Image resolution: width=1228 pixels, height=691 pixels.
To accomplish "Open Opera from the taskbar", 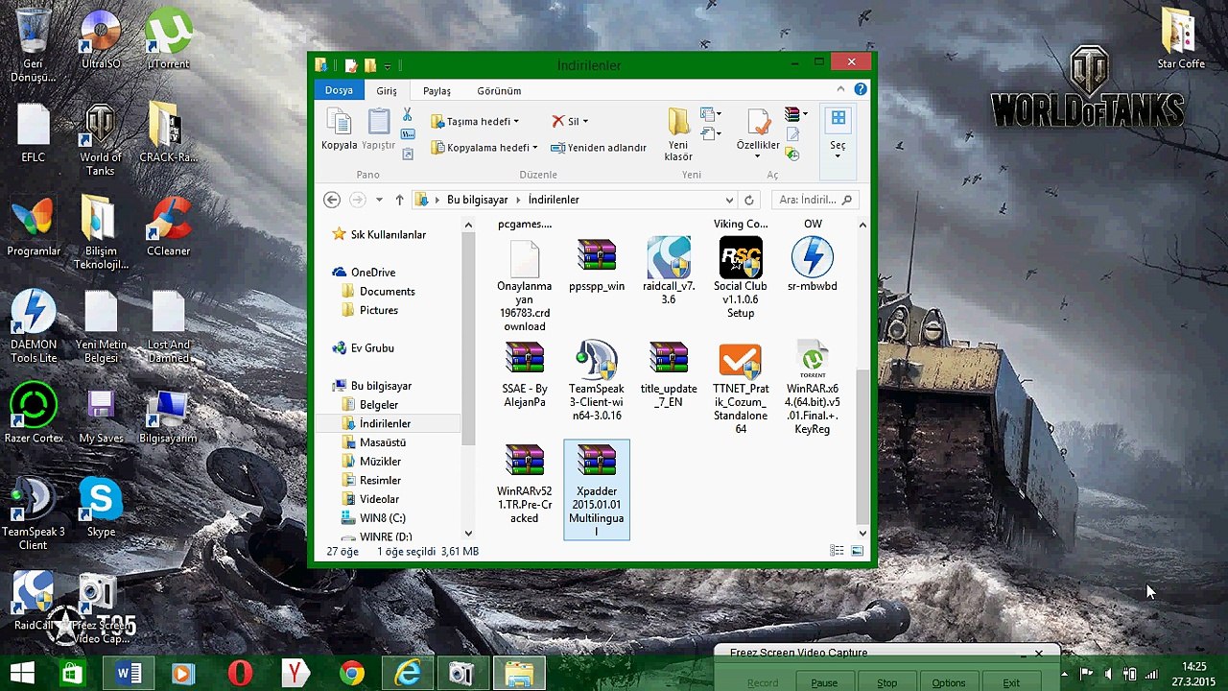I will click(x=240, y=674).
